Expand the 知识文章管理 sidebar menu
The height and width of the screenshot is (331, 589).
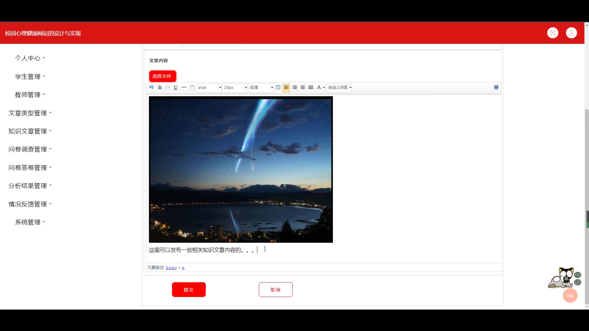(x=30, y=131)
